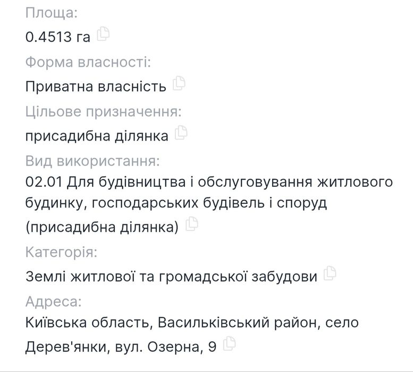Image resolution: width=413 pixels, height=372 pixels.
Task: Click 'Землі житлової та громадської забудови' text
Action: click(x=171, y=277)
